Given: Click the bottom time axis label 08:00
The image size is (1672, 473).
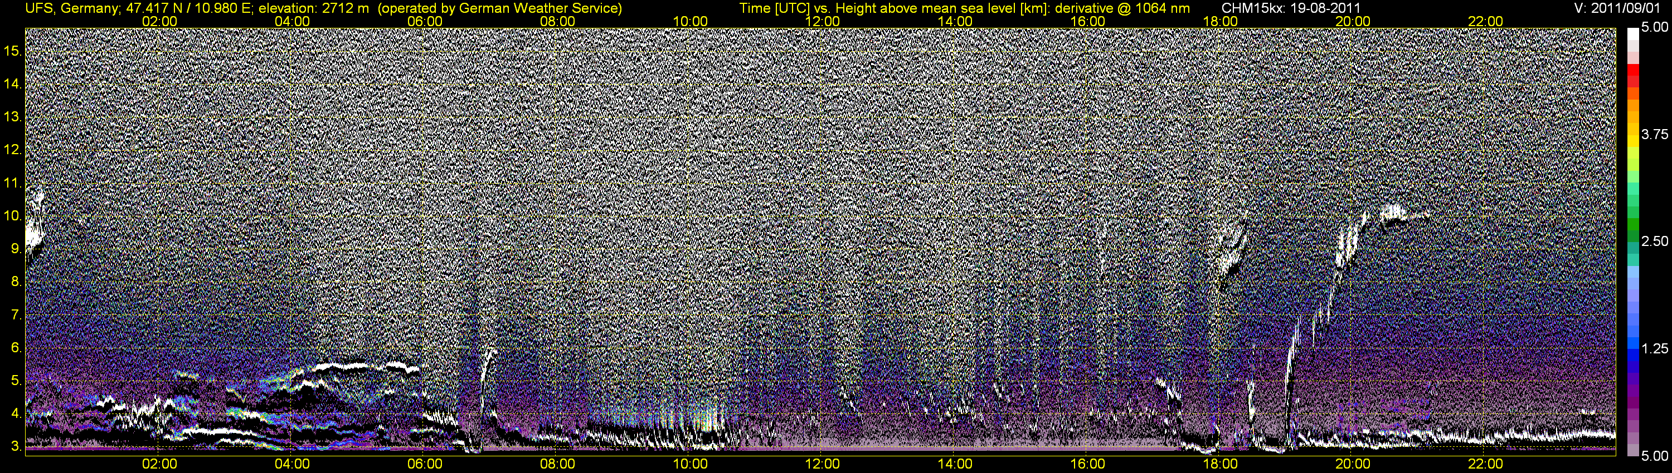Looking at the screenshot, I should (x=557, y=464).
